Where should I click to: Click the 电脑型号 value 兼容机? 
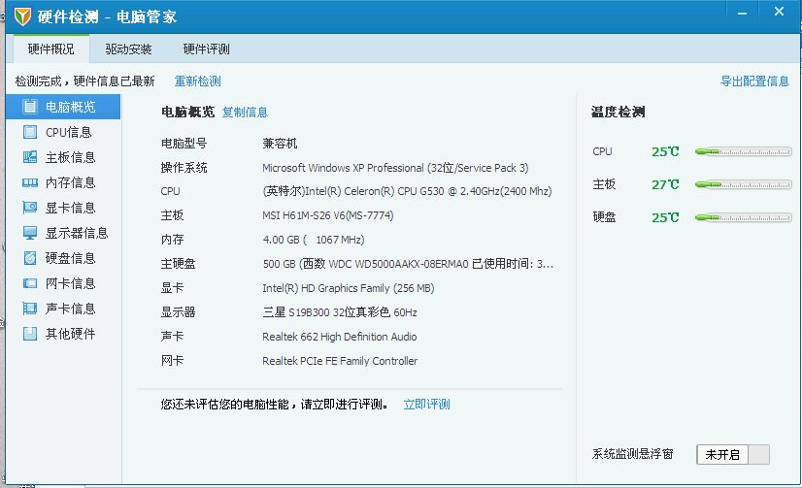280,143
